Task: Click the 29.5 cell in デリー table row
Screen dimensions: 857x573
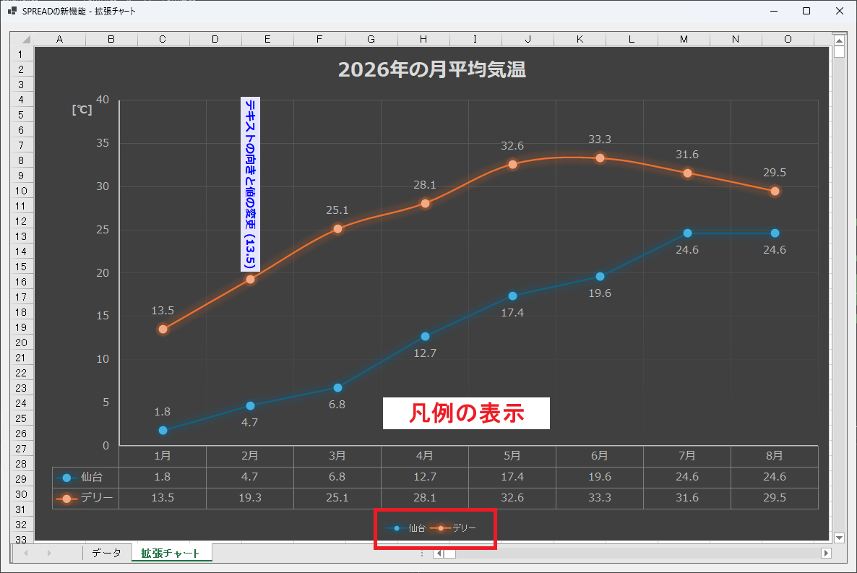Action: (x=775, y=498)
